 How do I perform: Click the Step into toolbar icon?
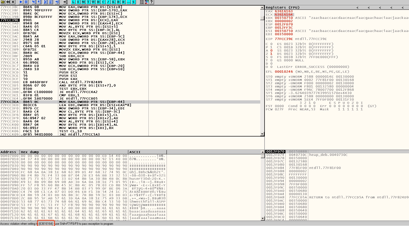[x=34, y=2]
